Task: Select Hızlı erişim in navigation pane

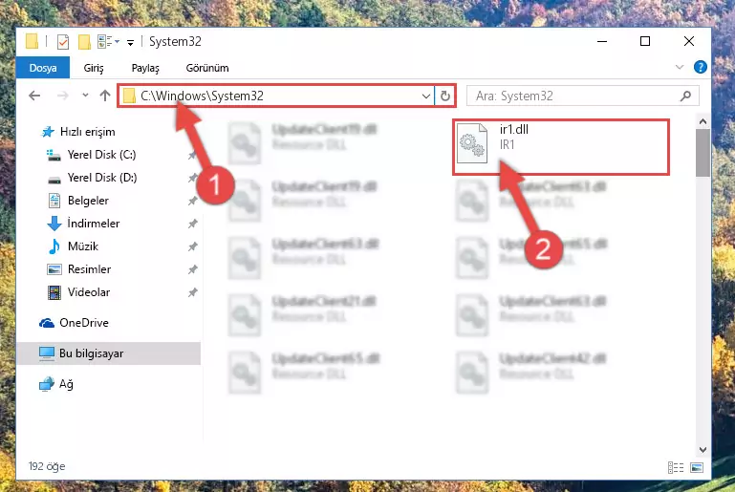Action: (x=87, y=132)
